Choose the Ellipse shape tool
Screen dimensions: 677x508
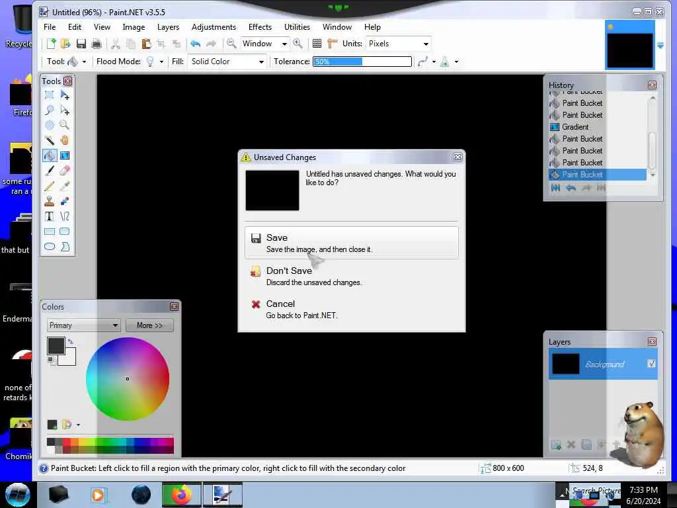coord(49,247)
